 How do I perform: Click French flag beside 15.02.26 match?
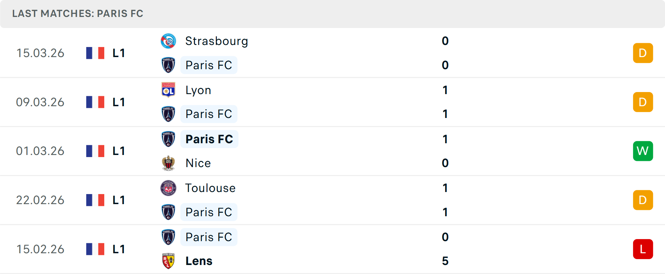(x=95, y=249)
